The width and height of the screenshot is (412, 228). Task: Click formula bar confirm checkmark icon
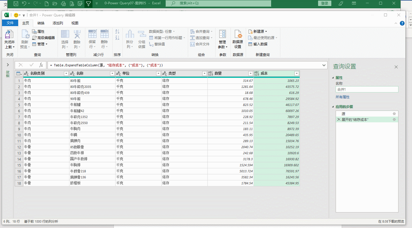click(31, 65)
